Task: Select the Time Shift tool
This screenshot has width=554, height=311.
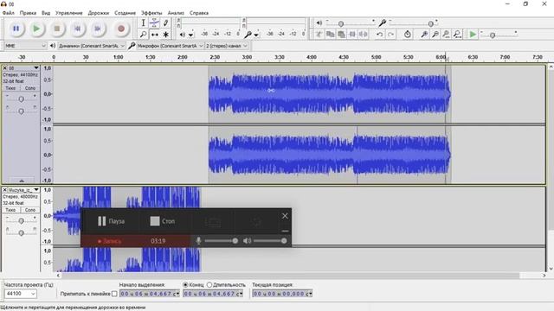Action: pos(154,35)
